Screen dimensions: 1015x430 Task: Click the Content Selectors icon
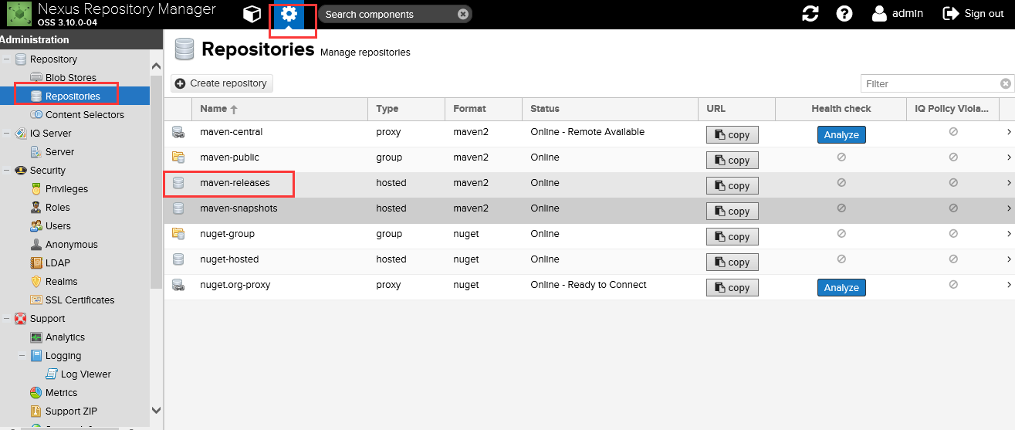click(x=36, y=115)
